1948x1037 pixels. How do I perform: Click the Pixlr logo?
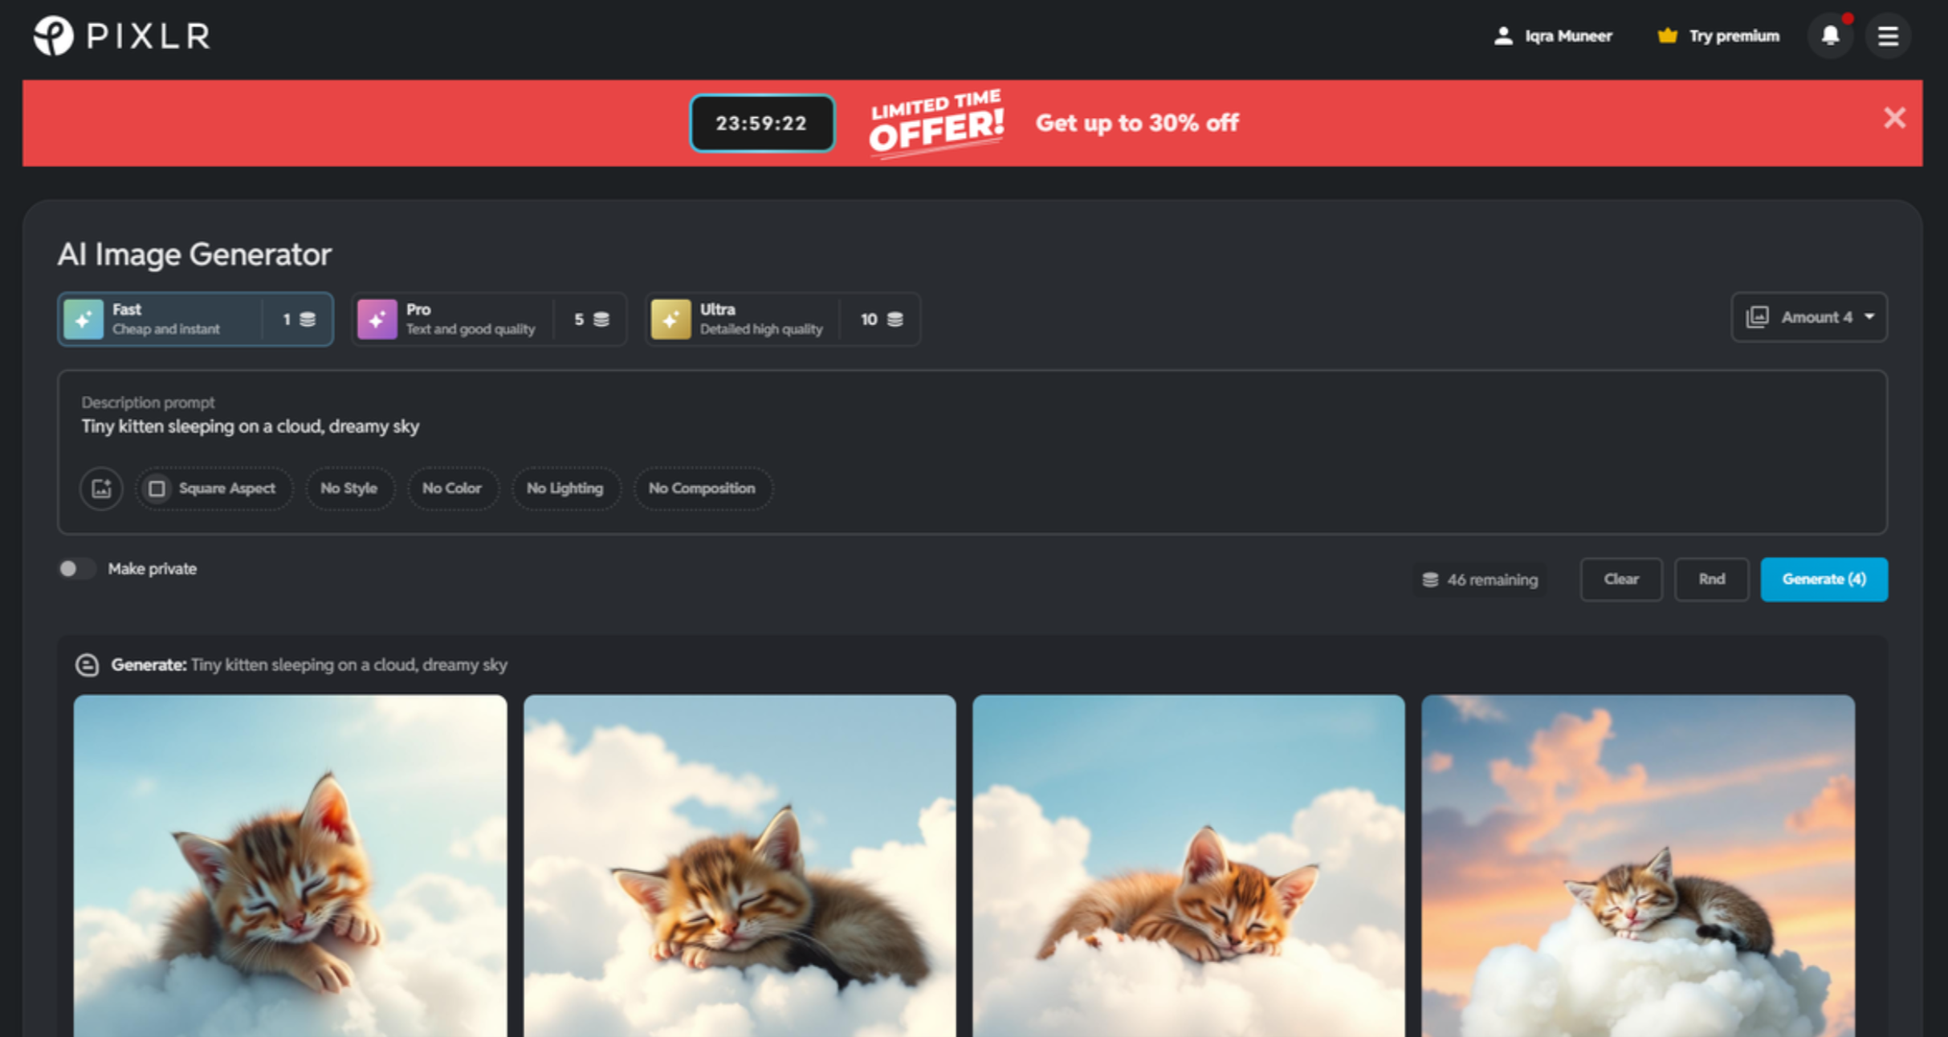(x=120, y=35)
